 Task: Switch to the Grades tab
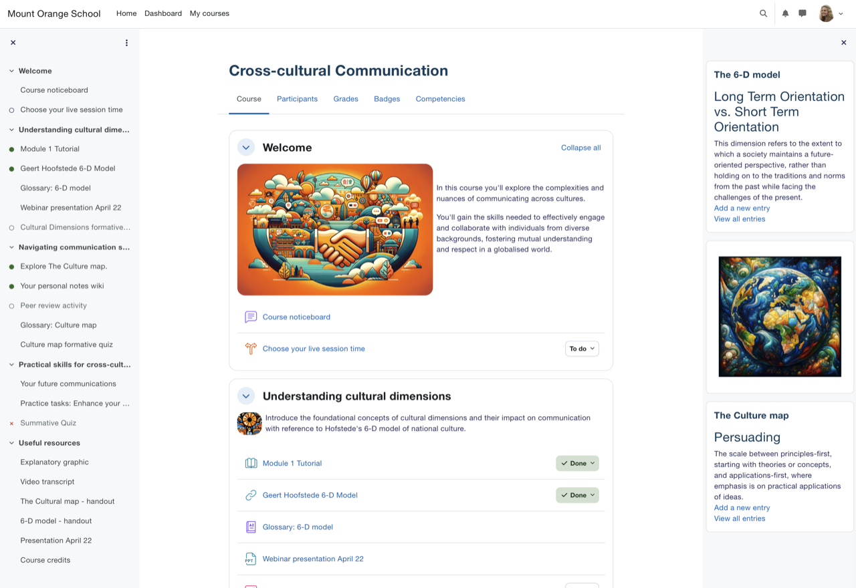(x=346, y=99)
